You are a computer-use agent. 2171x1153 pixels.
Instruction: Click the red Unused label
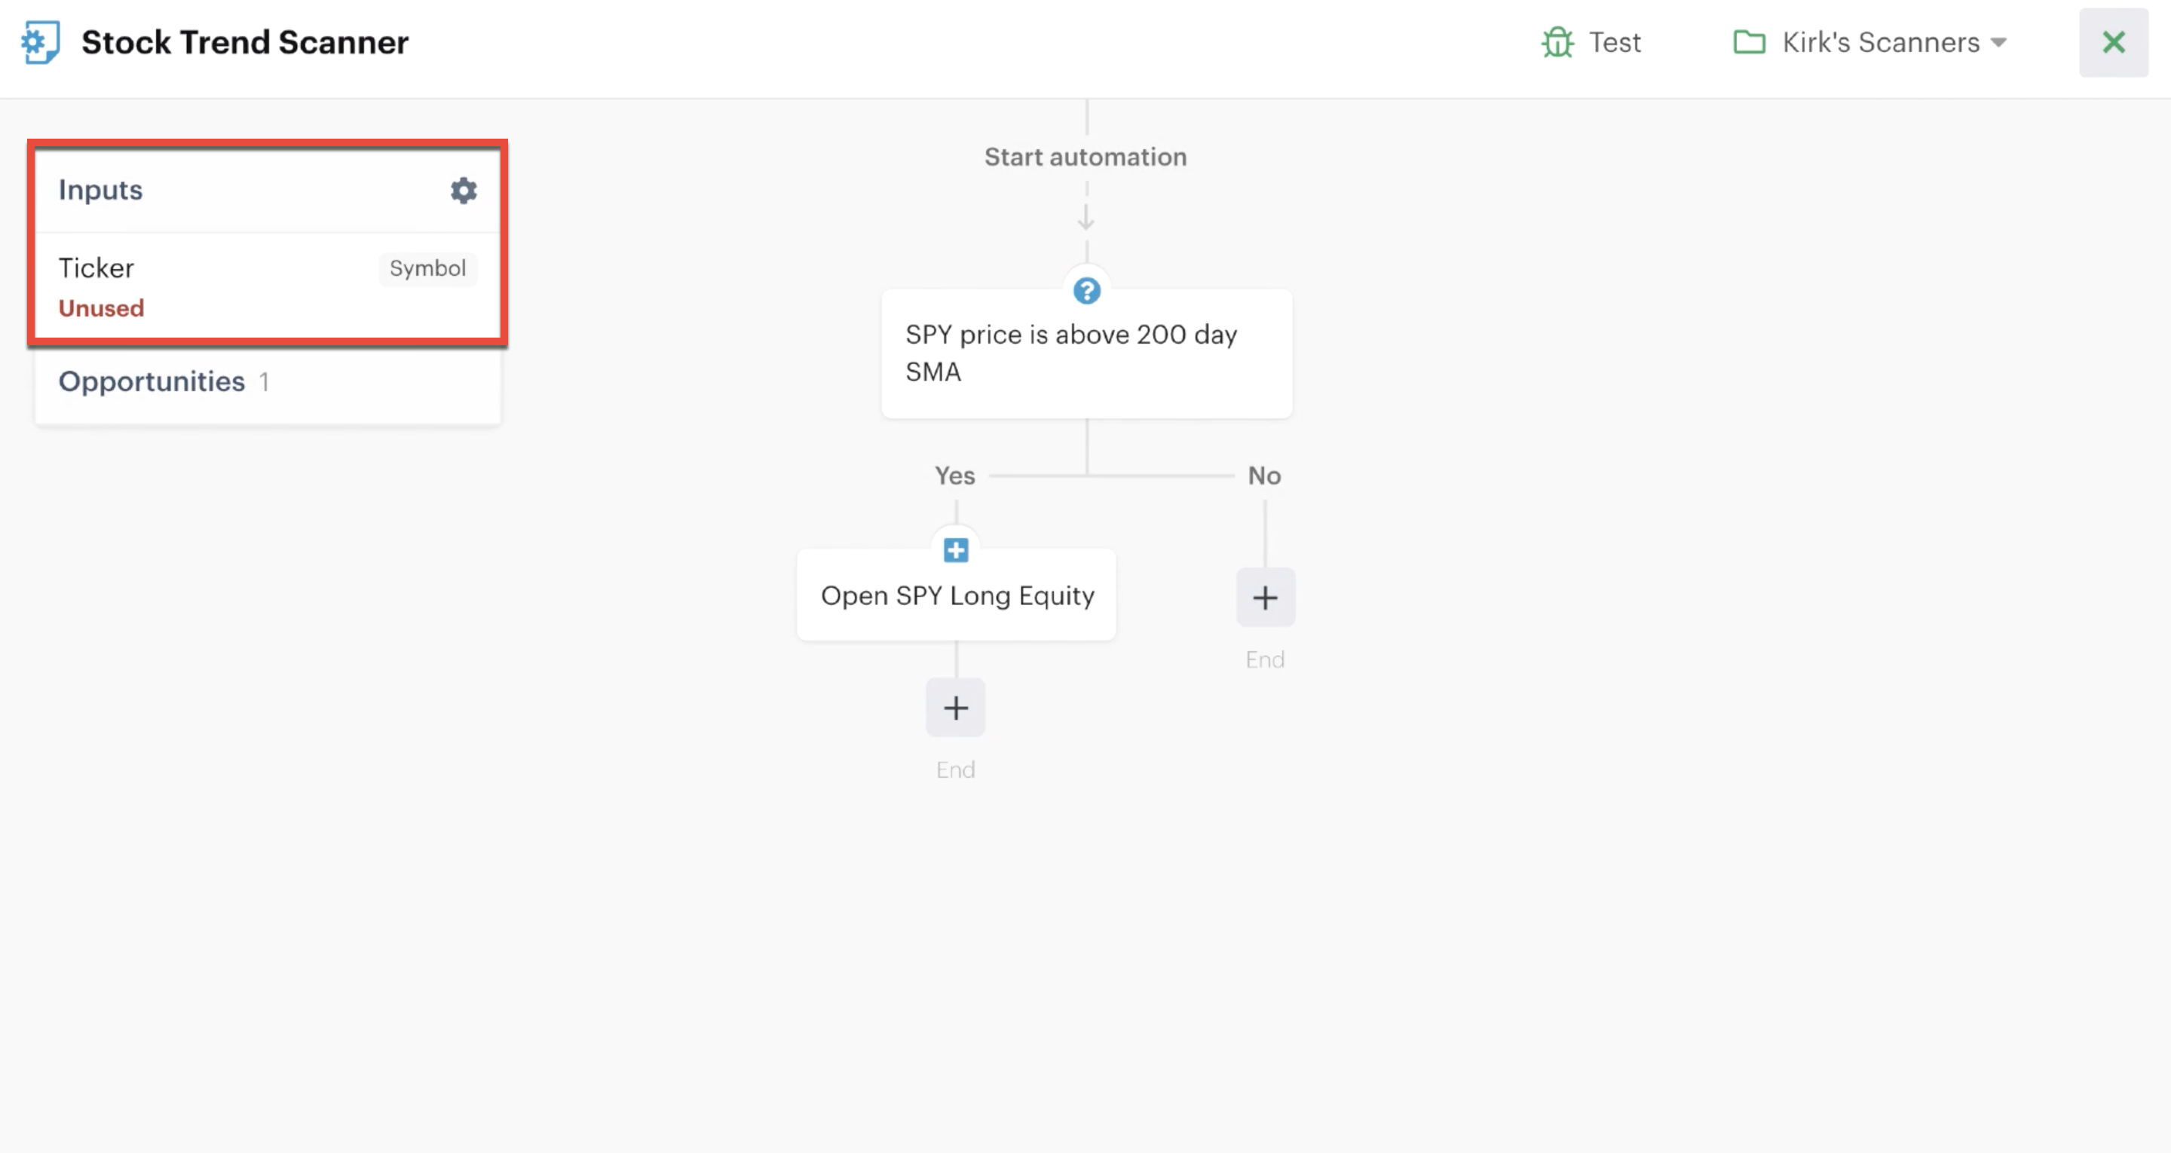[x=101, y=308]
